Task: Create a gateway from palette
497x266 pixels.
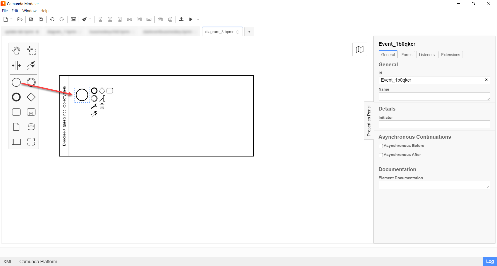Action: pyautogui.click(x=31, y=97)
